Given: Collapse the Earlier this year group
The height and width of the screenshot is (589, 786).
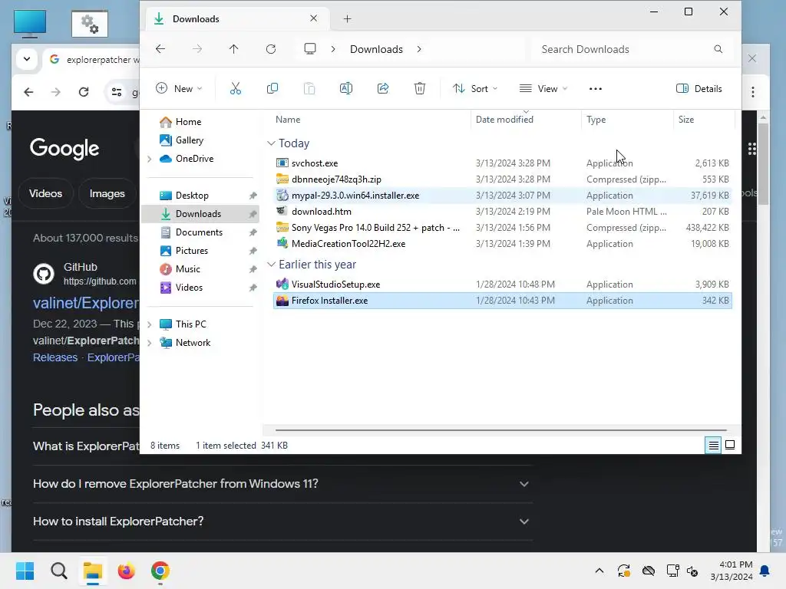Looking at the screenshot, I should point(271,264).
